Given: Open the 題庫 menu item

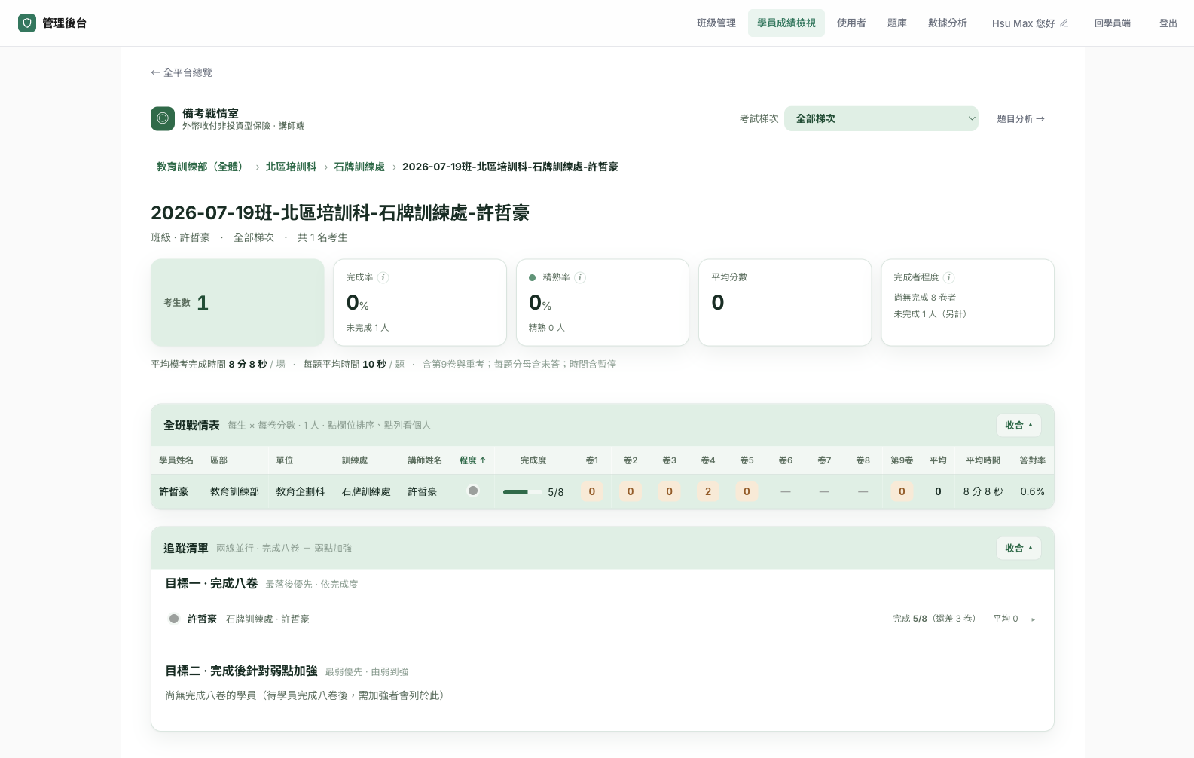Looking at the screenshot, I should [x=897, y=23].
